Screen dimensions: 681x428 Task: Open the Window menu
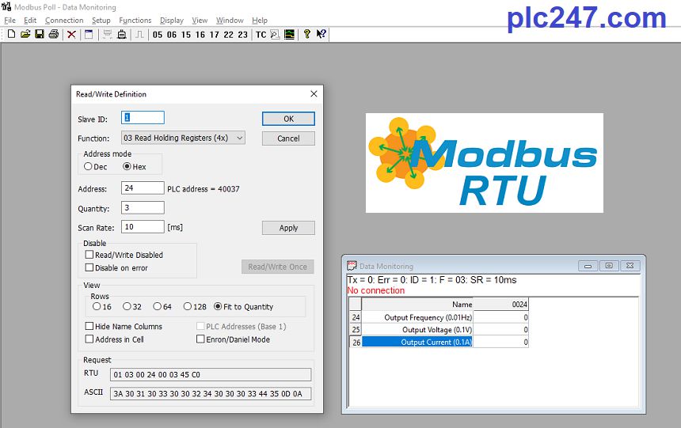(230, 21)
